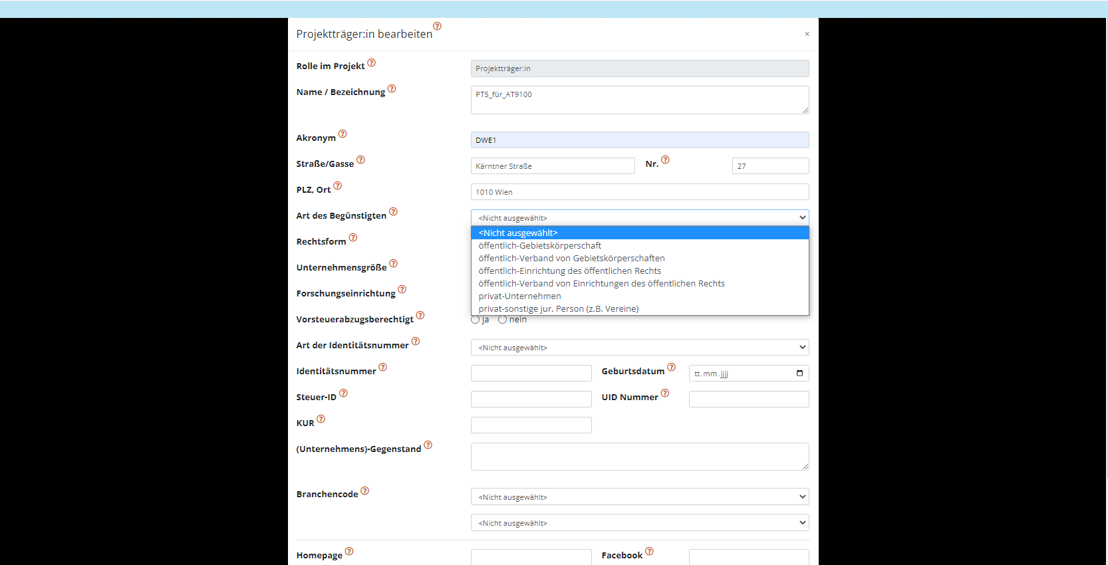Open Art der Identitätsnummer dropdown
The height and width of the screenshot is (565, 1108).
(639, 348)
